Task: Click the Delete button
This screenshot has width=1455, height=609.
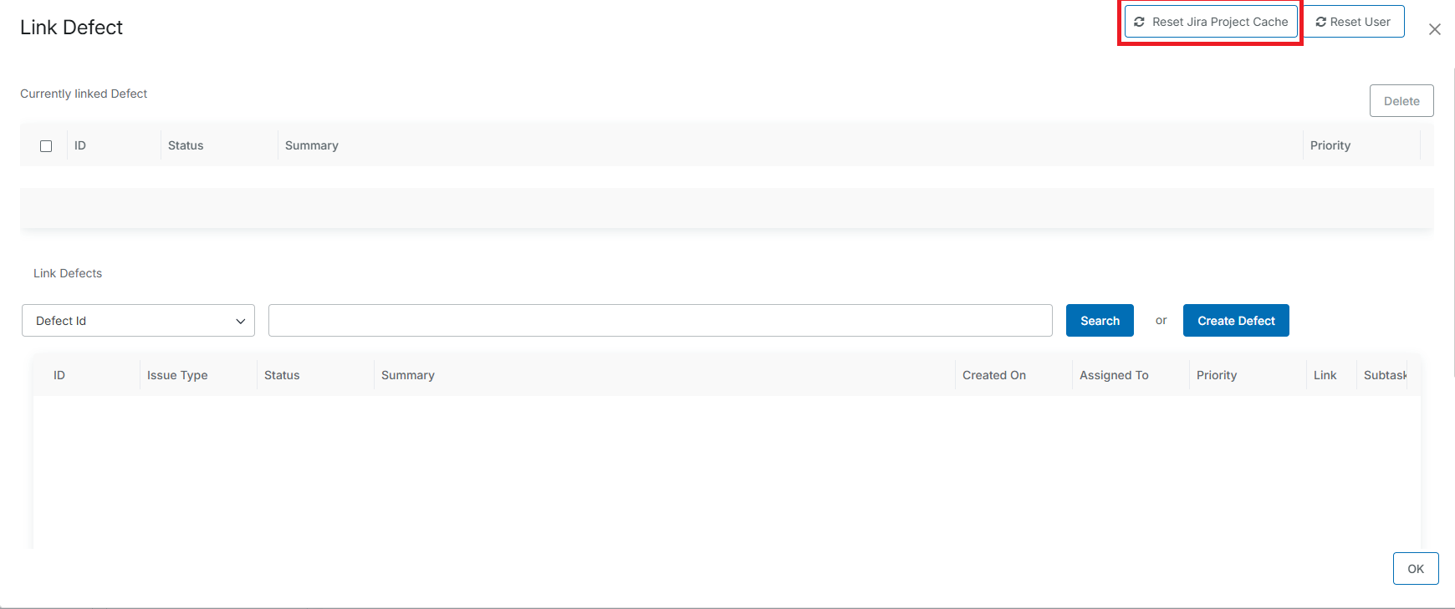Action: 1401,101
